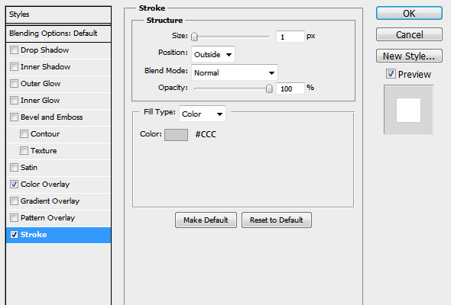Open the gray stroke color swatch
Viewport: 451px width, 305px height.
[176, 134]
